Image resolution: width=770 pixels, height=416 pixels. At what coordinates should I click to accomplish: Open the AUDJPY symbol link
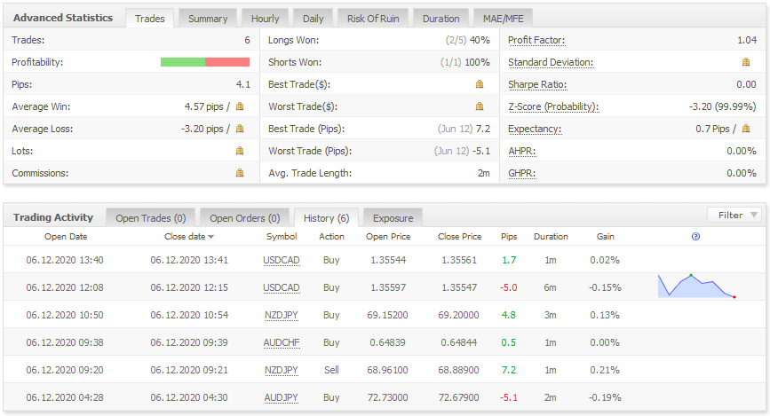[282, 397]
